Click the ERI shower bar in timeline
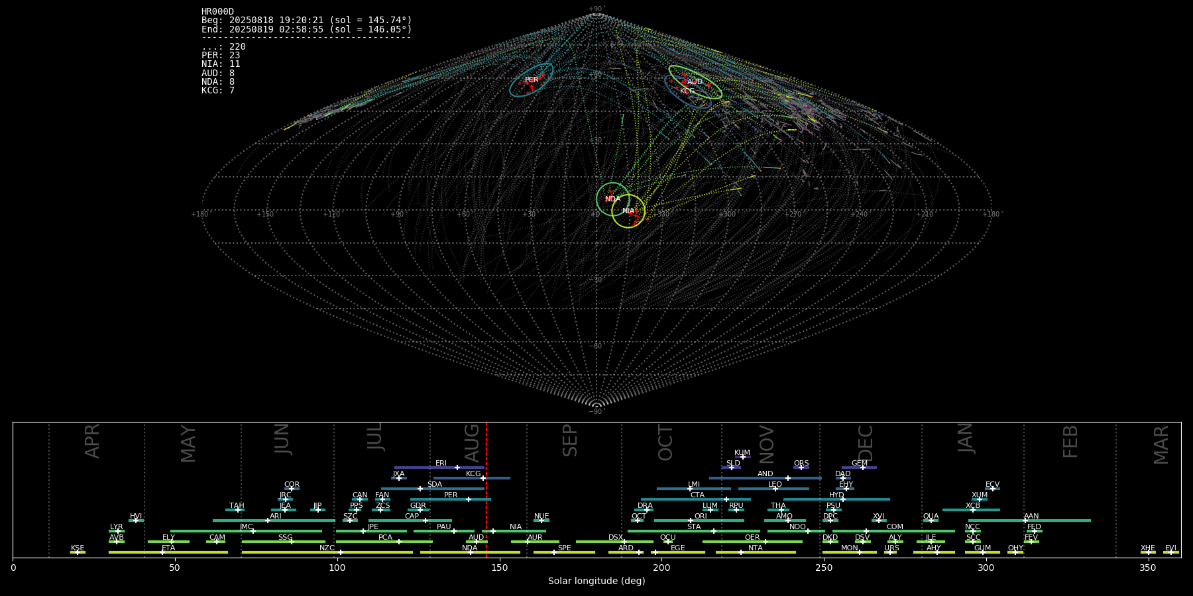 [x=439, y=468]
